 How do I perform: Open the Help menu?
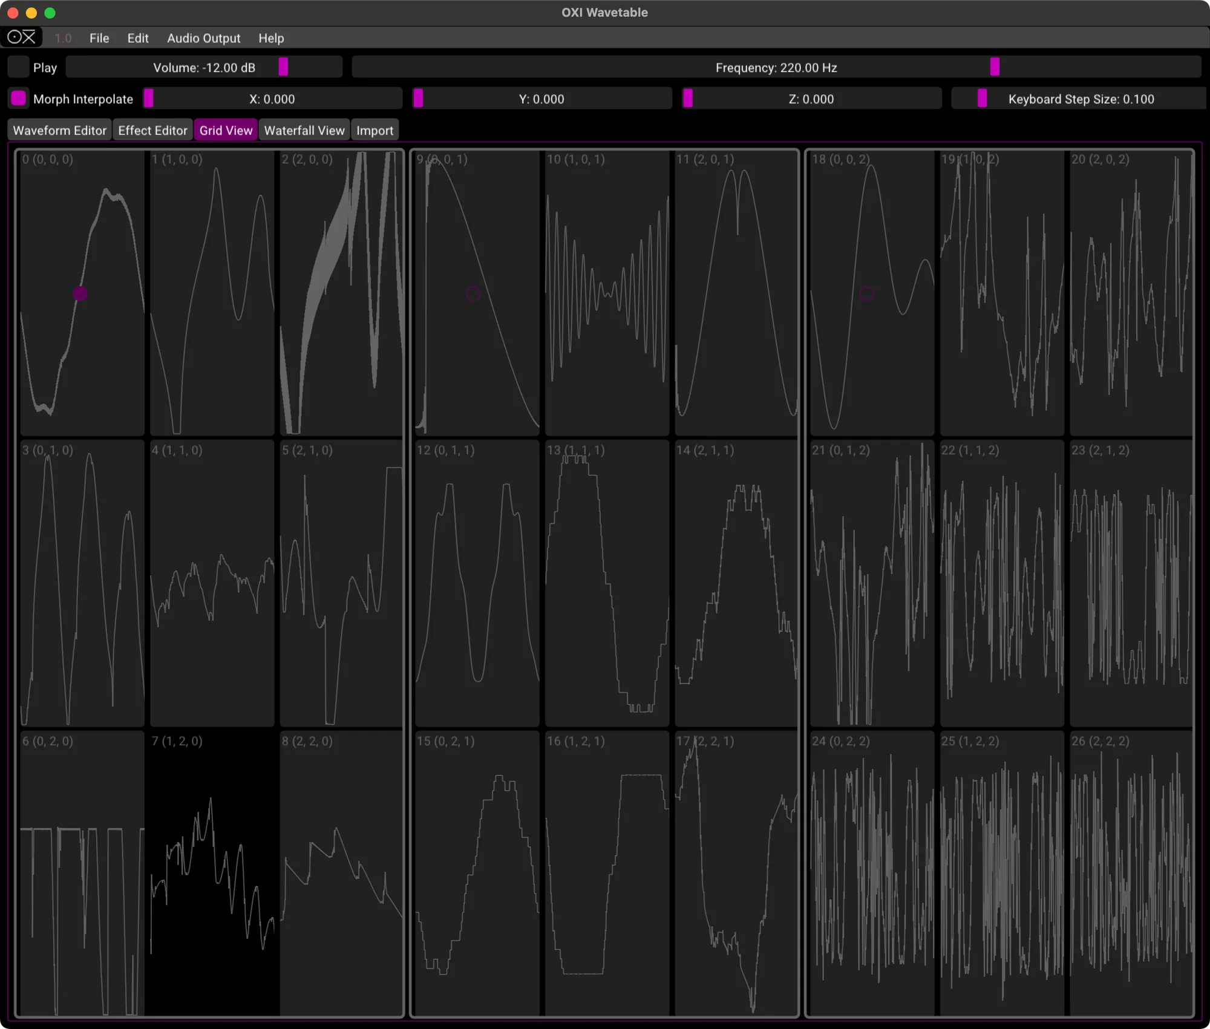click(x=271, y=38)
